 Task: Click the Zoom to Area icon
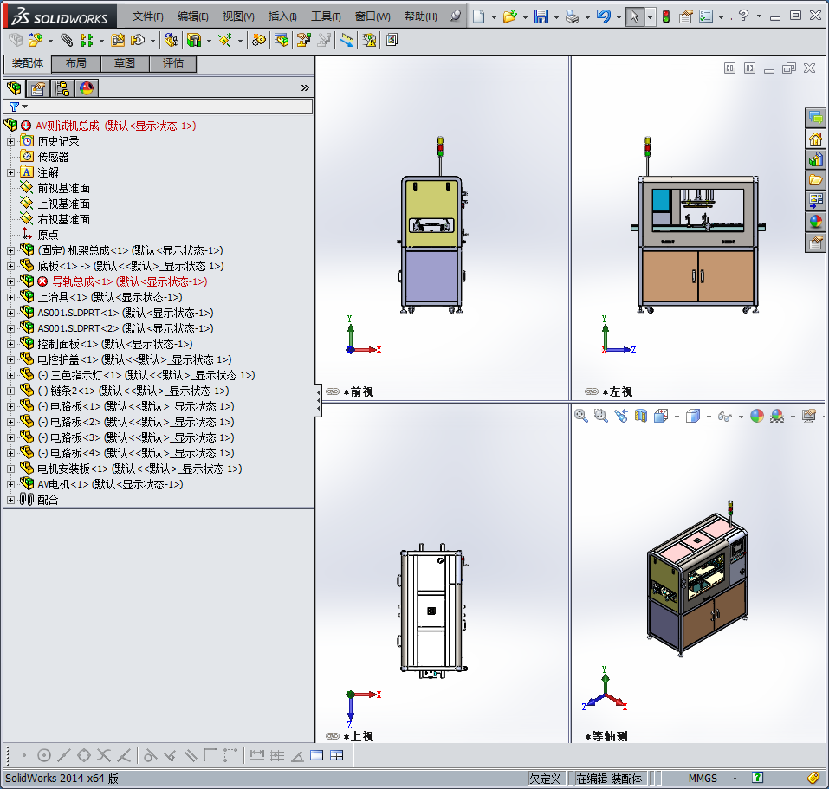click(x=600, y=416)
